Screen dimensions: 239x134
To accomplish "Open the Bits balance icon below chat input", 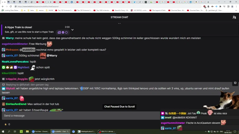I will [x=6, y=124].
